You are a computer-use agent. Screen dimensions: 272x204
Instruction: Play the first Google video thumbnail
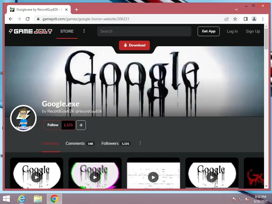36,177
